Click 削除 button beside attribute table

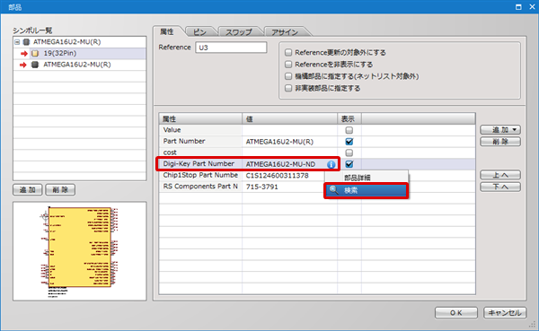tap(500, 141)
